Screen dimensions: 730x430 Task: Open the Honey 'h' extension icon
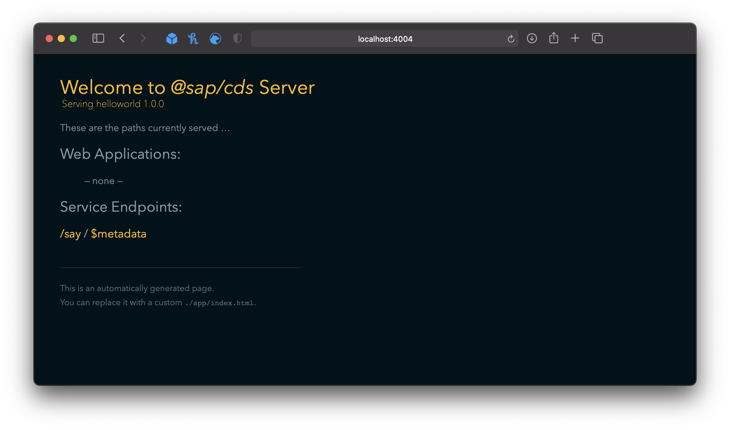click(193, 38)
